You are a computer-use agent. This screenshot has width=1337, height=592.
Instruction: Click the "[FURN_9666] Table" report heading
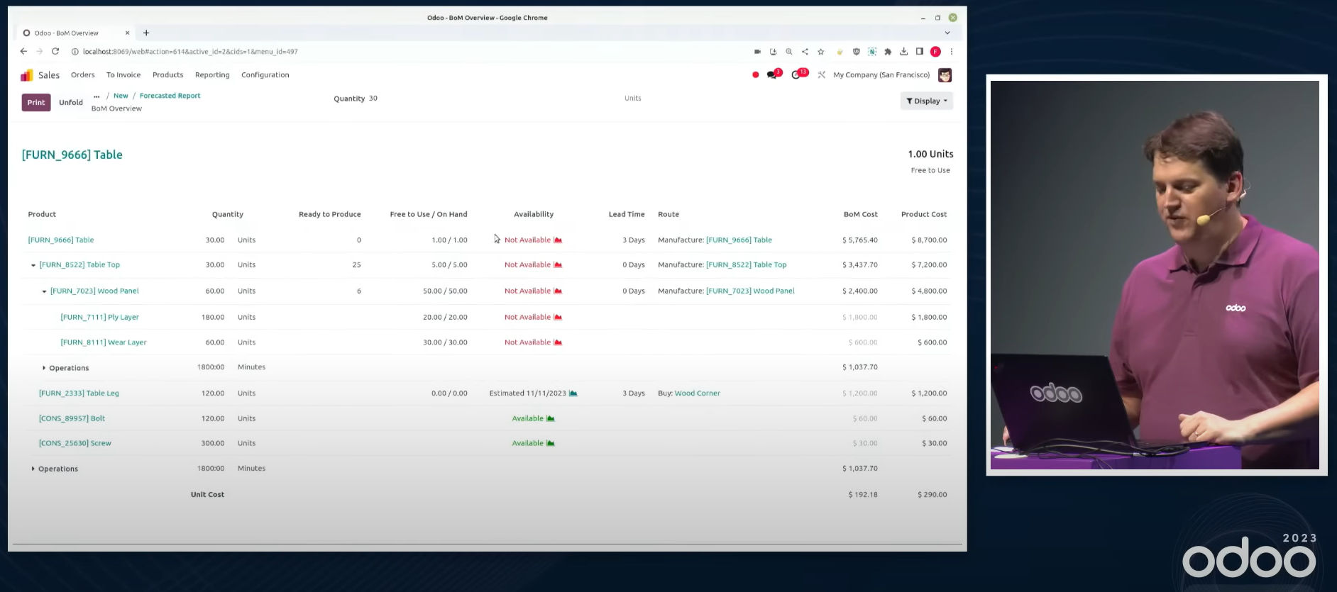tap(72, 155)
